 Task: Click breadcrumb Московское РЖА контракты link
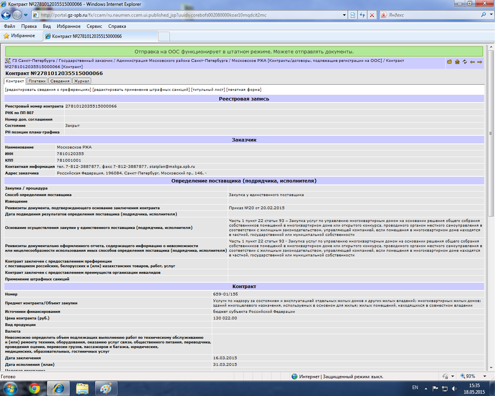307,61
